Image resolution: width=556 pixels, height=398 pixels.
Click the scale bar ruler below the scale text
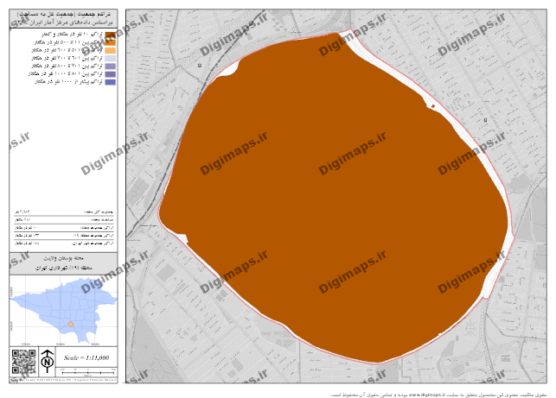click(x=88, y=372)
